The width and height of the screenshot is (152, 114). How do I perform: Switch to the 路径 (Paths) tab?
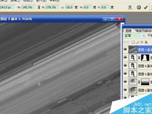coord(148,31)
